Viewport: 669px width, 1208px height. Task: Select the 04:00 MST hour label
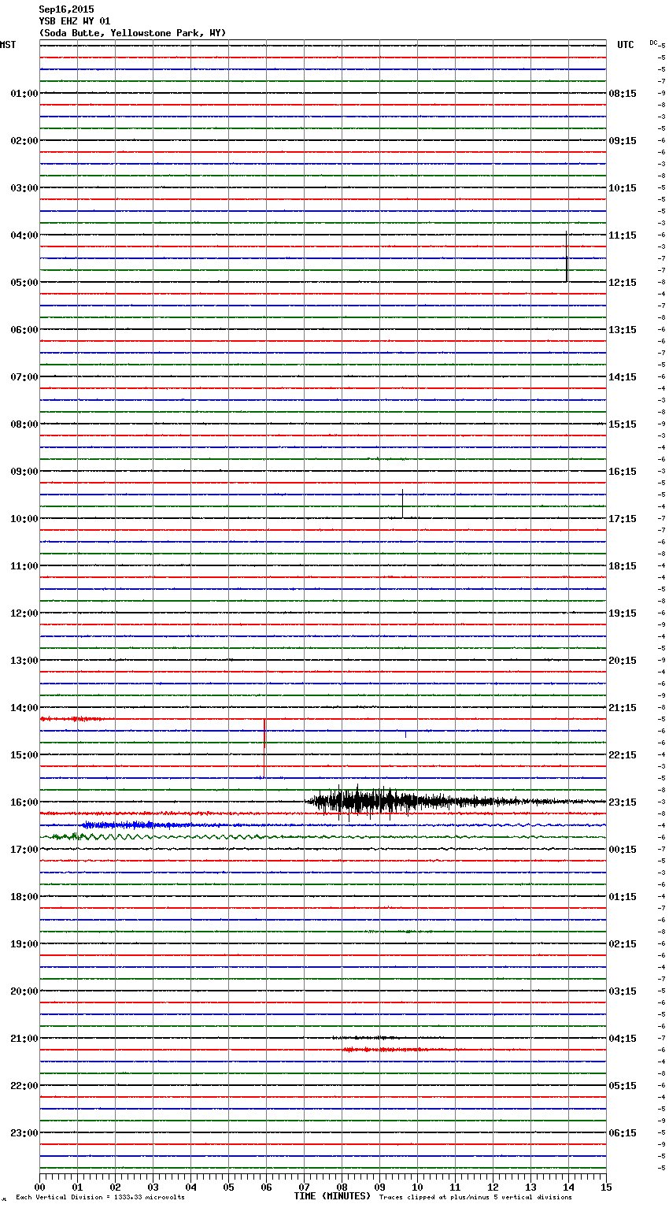(24, 235)
